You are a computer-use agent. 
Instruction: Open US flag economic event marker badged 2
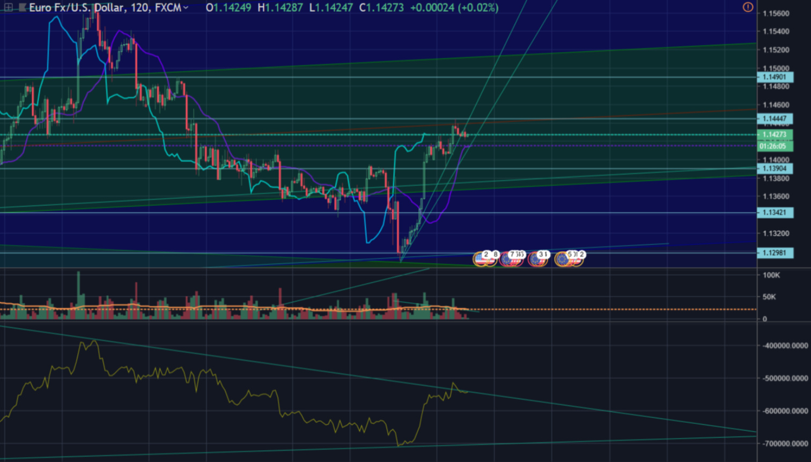point(481,259)
